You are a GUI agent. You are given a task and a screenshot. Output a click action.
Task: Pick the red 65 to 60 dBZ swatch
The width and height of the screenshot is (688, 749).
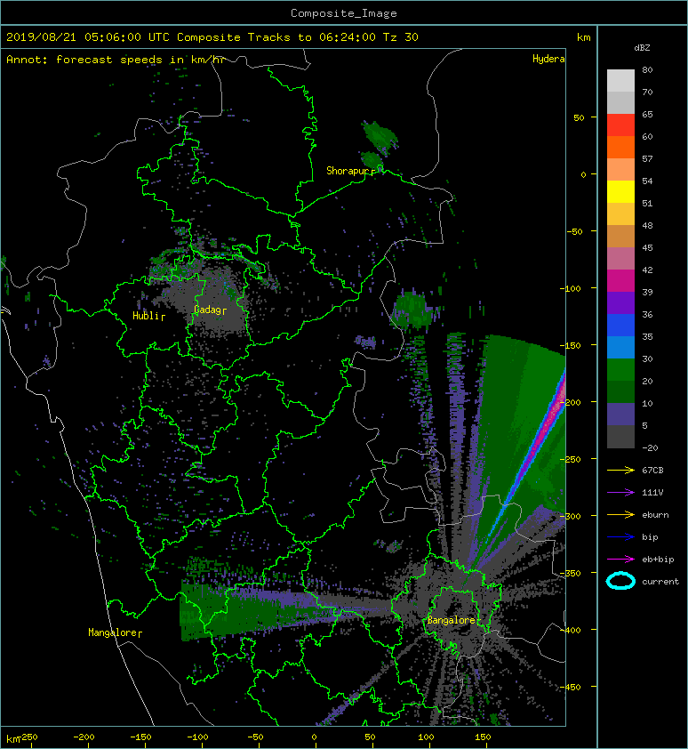(620, 125)
